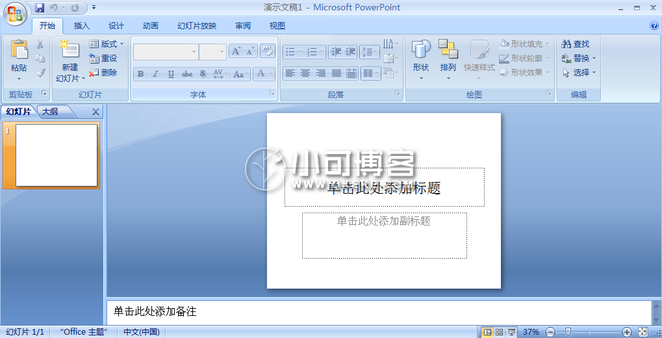Image resolution: width=662 pixels, height=338 pixels.
Task: Open 形状填充 shape fill
Action: coord(524,44)
